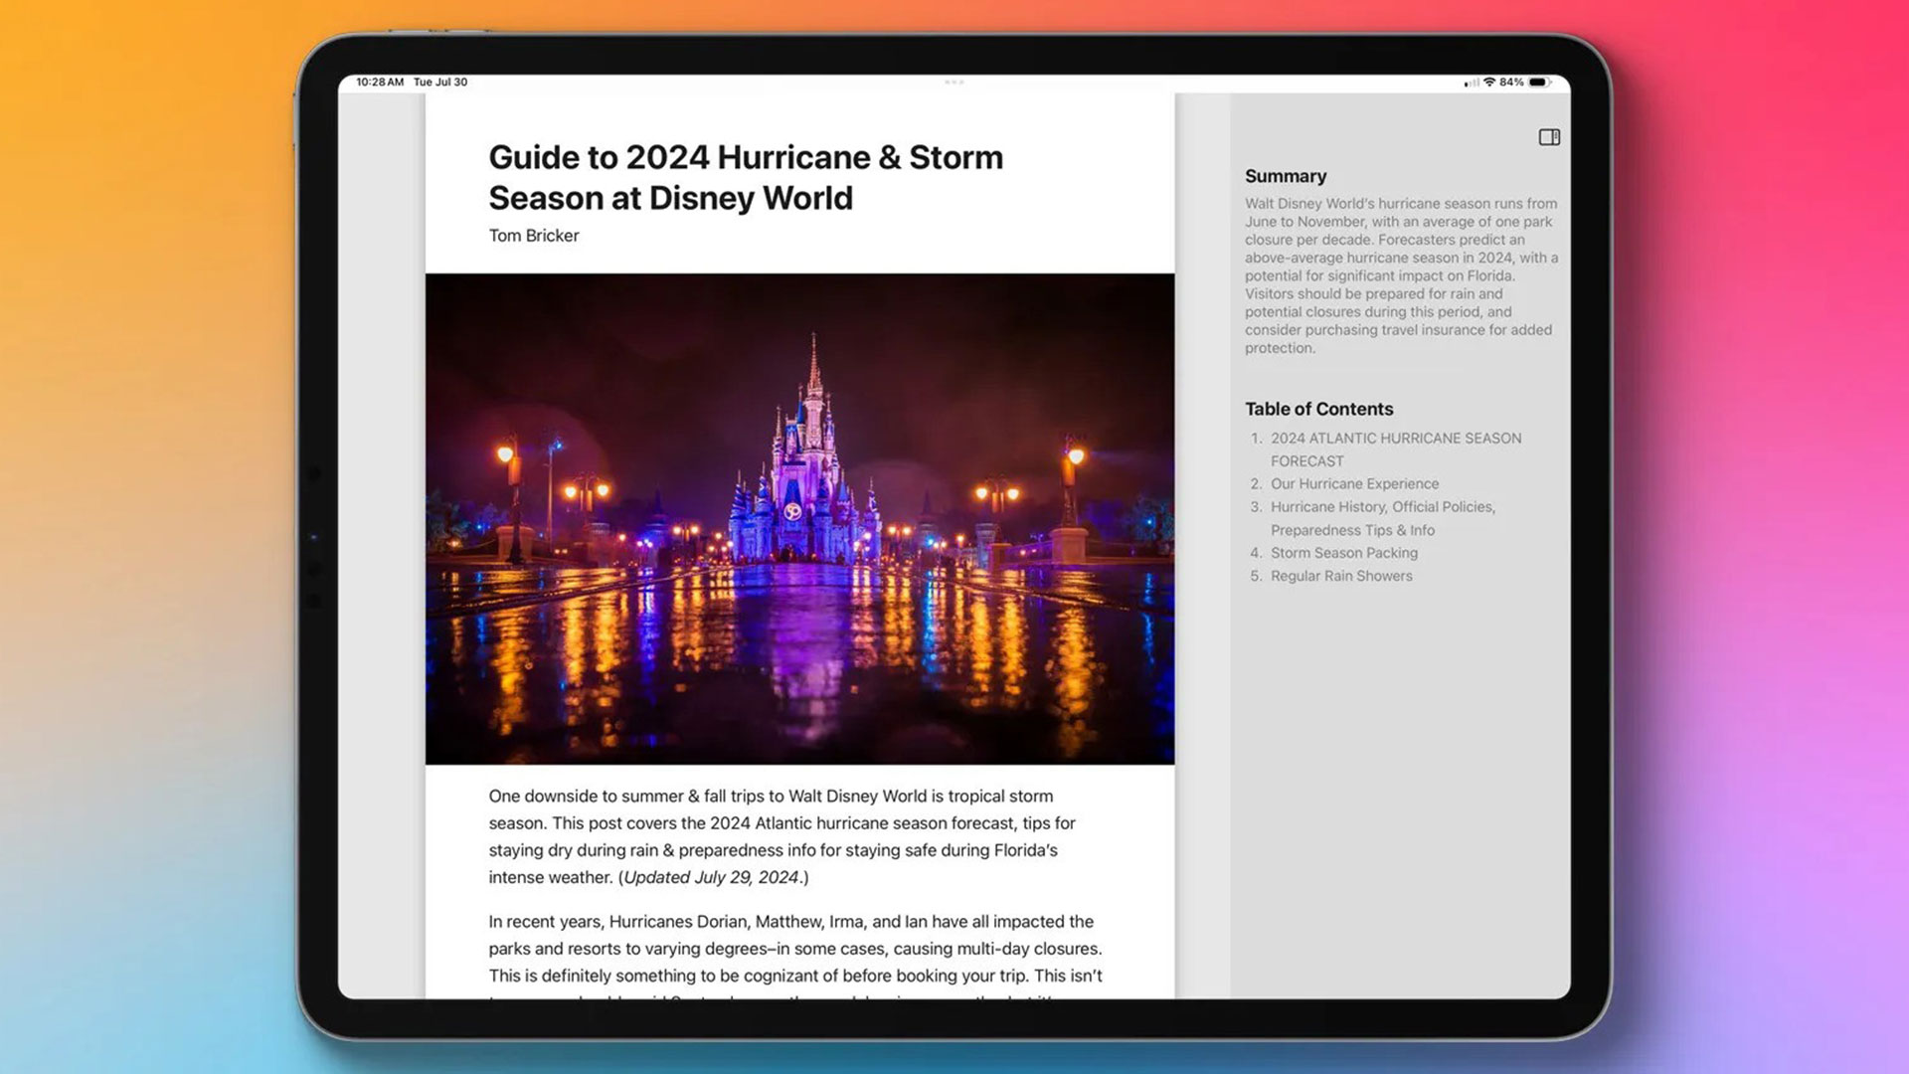Expand the 2024 Atlantic Hurricane Season Forecast section
This screenshot has height=1074, width=1909.
1394,448
